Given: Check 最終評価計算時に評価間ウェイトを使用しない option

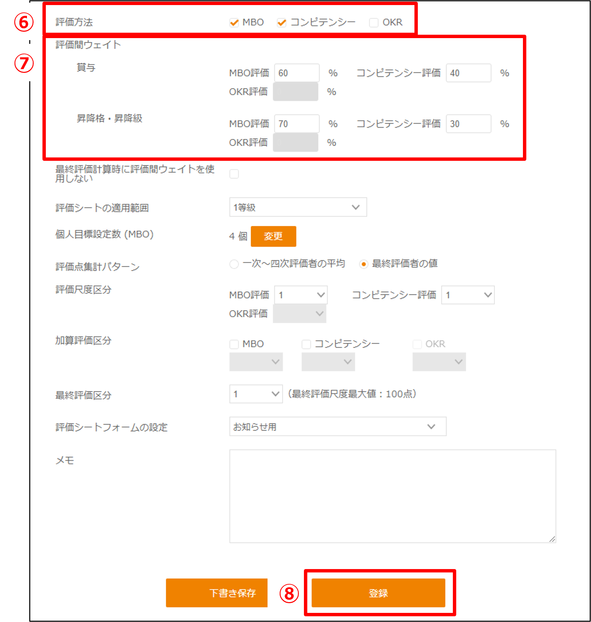Looking at the screenshot, I should tap(234, 173).
